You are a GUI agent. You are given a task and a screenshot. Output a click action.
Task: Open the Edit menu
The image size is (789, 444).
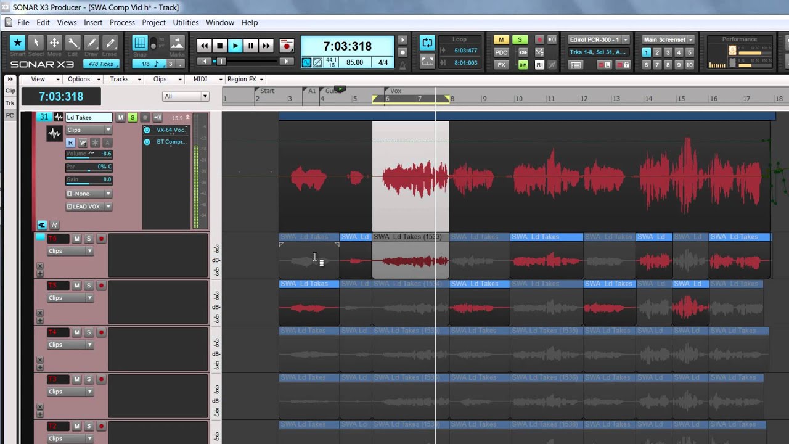pos(43,22)
